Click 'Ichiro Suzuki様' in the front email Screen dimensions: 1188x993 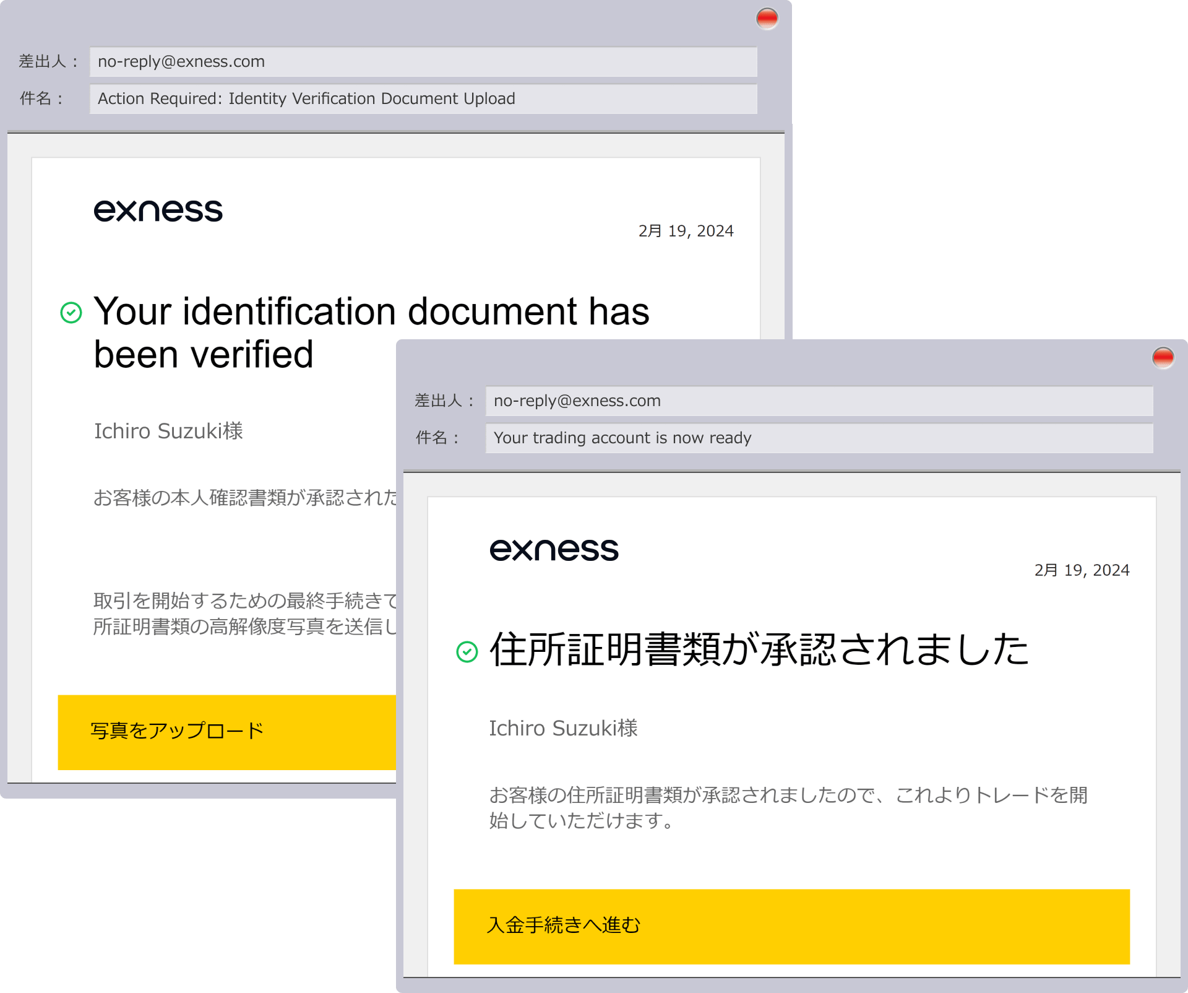(564, 728)
